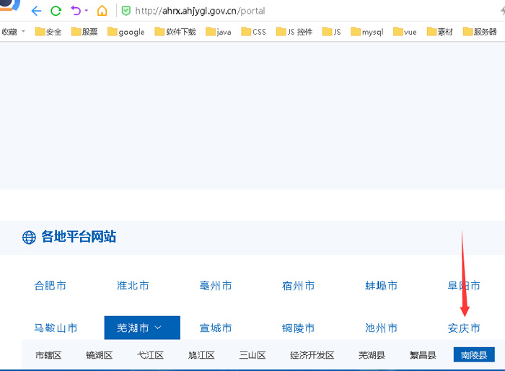505x371 pixels.
Task: Open the 软件下载 bookmark folder
Action: click(x=175, y=32)
